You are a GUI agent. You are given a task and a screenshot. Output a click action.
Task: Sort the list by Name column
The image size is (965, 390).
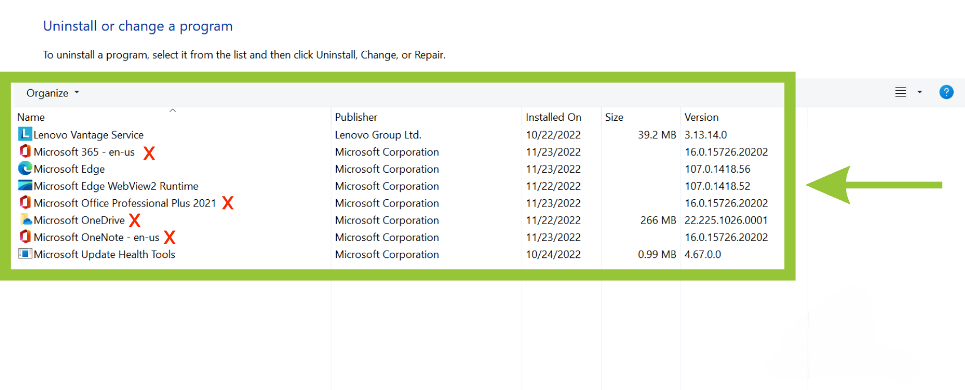[31, 117]
